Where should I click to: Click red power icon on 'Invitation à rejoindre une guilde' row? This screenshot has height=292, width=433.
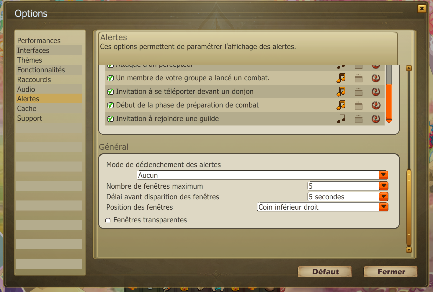(x=376, y=119)
